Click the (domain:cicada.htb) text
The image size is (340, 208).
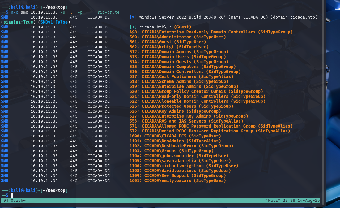[x=294, y=17]
